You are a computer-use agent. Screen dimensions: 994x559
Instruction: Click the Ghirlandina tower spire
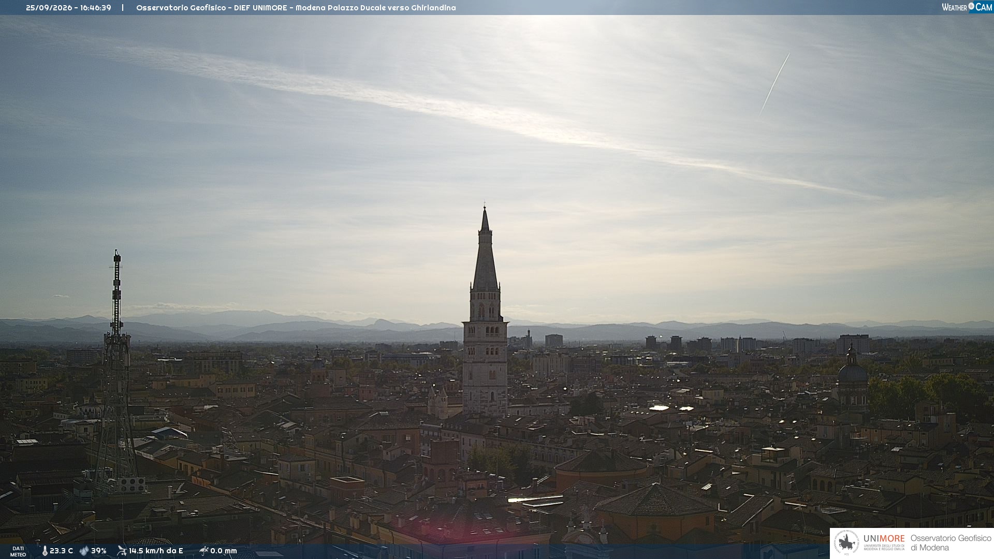[x=485, y=248]
